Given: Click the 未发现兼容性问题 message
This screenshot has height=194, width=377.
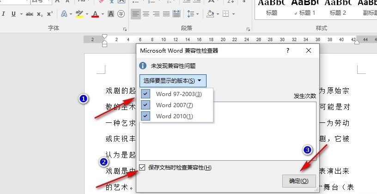Looking at the screenshot, I should click(173, 66).
